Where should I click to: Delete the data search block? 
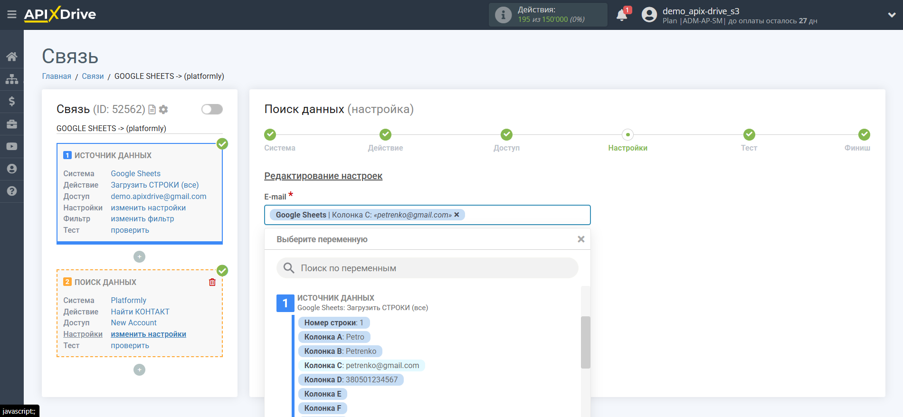pyautogui.click(x=212, y=282)
